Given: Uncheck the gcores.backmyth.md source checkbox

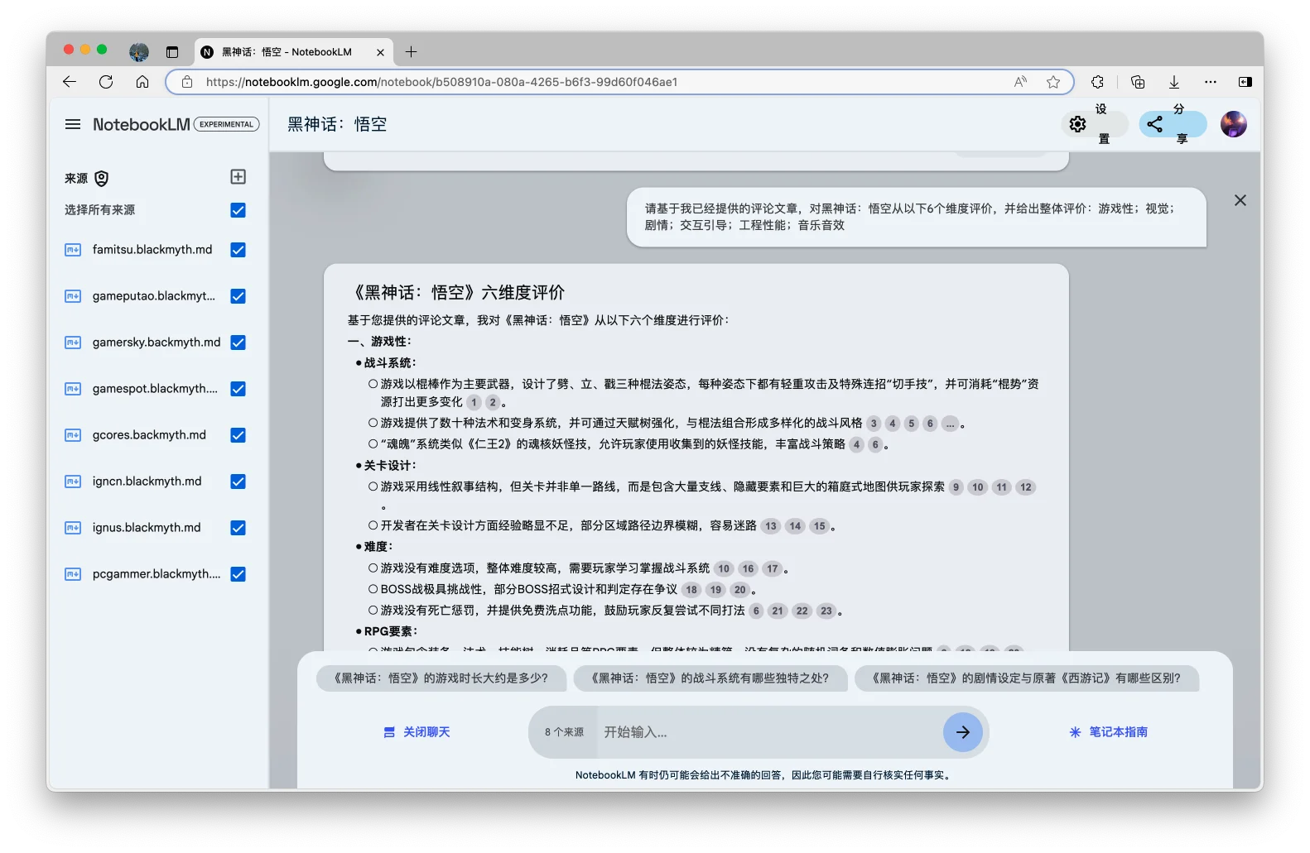Looking at the screenshot, I should click(x=238, y=435).
